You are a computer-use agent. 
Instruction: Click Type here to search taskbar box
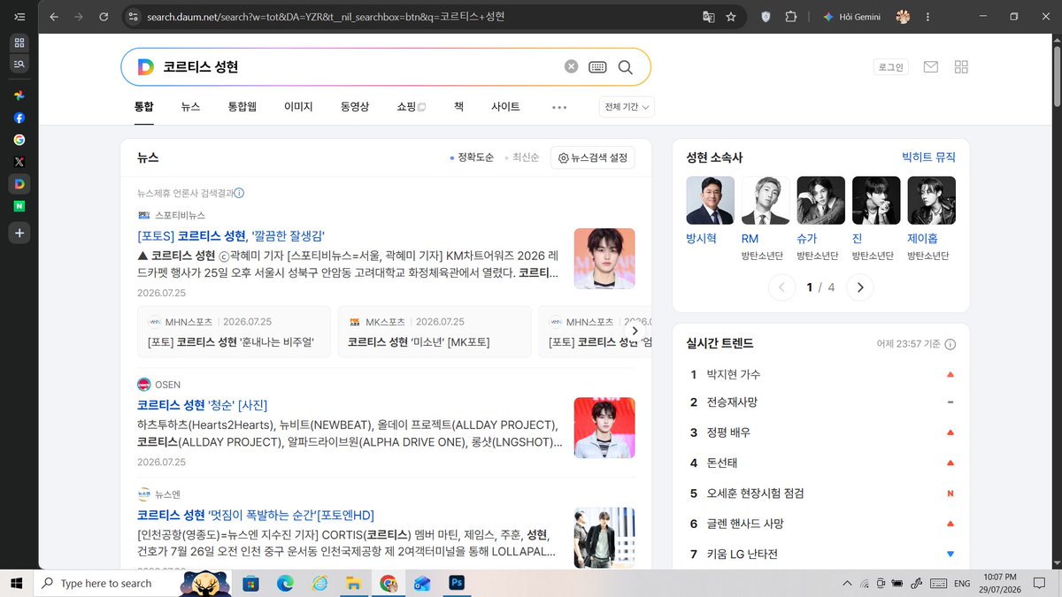[106, 583]
